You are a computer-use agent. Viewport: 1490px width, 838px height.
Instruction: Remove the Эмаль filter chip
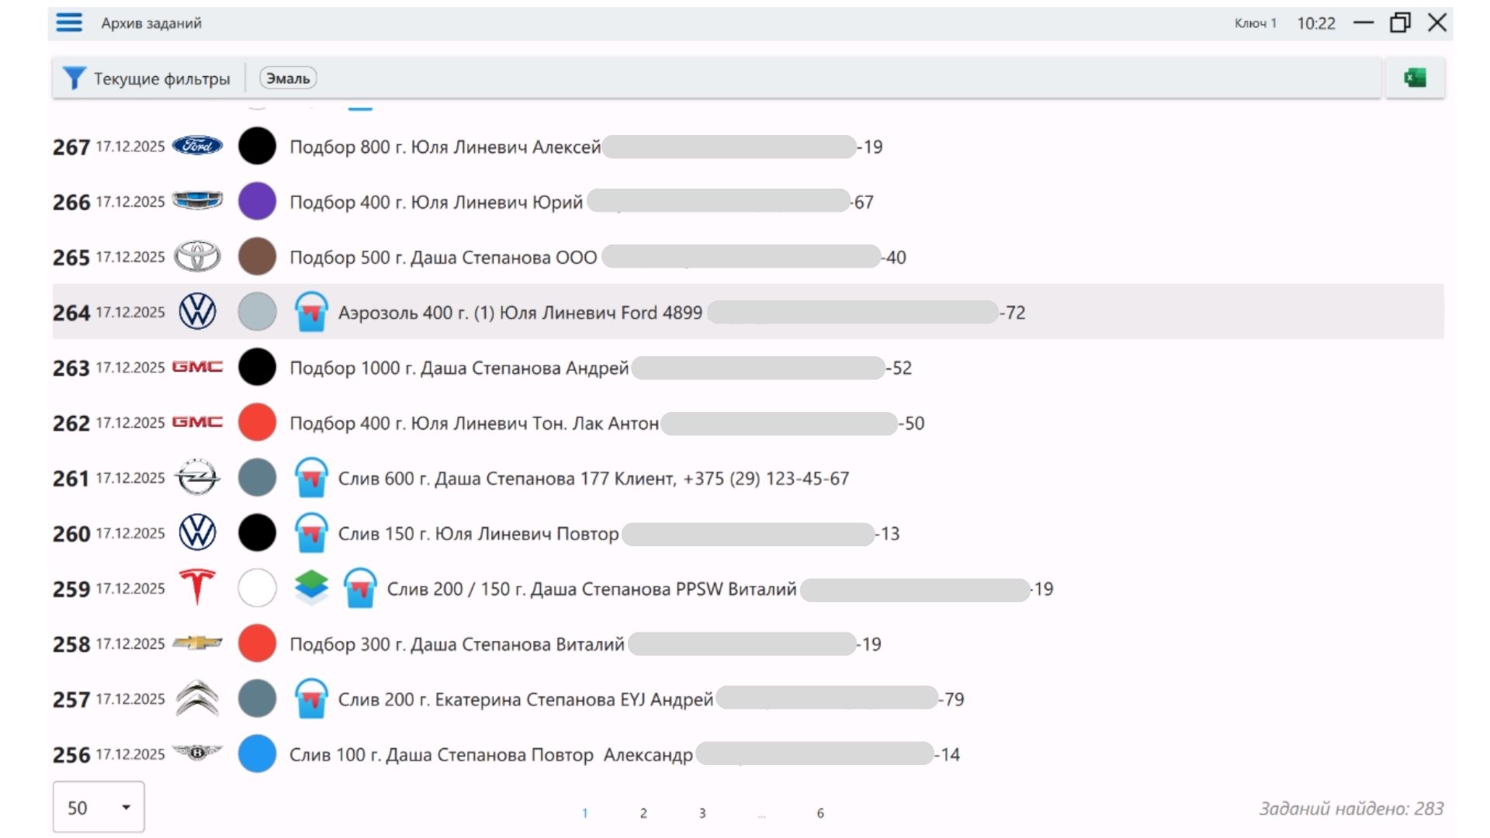[288, 78]
